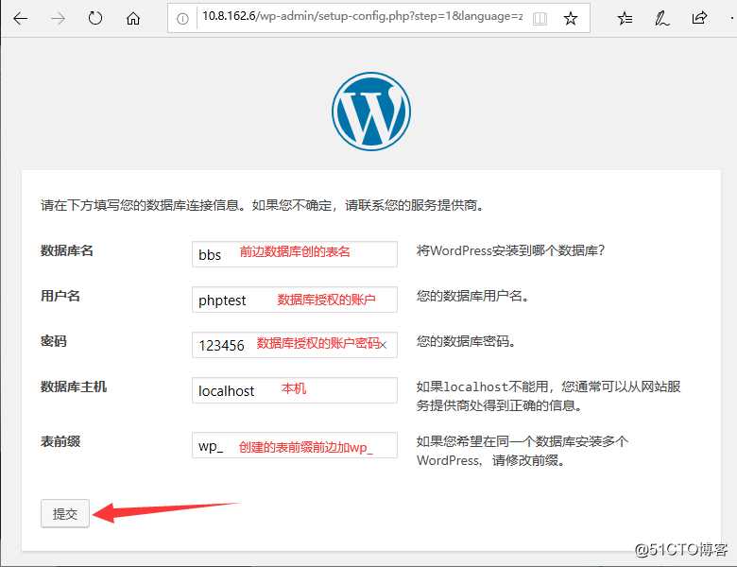The image size is (737, 567).
Task: Click the address bar URL
Action: [x=362, y=16]
